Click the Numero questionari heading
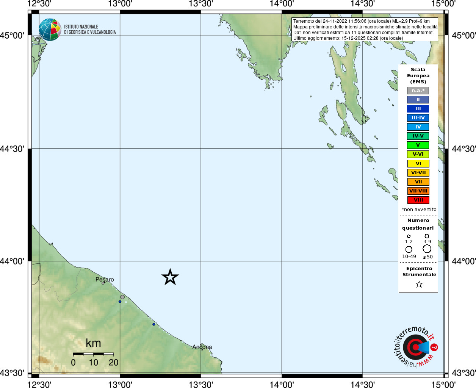The image size is (476, 388). click(x=418, y=224)
